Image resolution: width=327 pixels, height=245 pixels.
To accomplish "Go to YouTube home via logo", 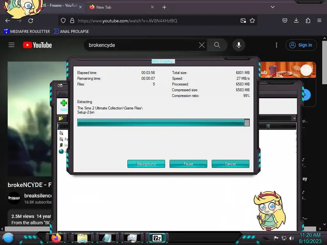I will tap(37, 45).
